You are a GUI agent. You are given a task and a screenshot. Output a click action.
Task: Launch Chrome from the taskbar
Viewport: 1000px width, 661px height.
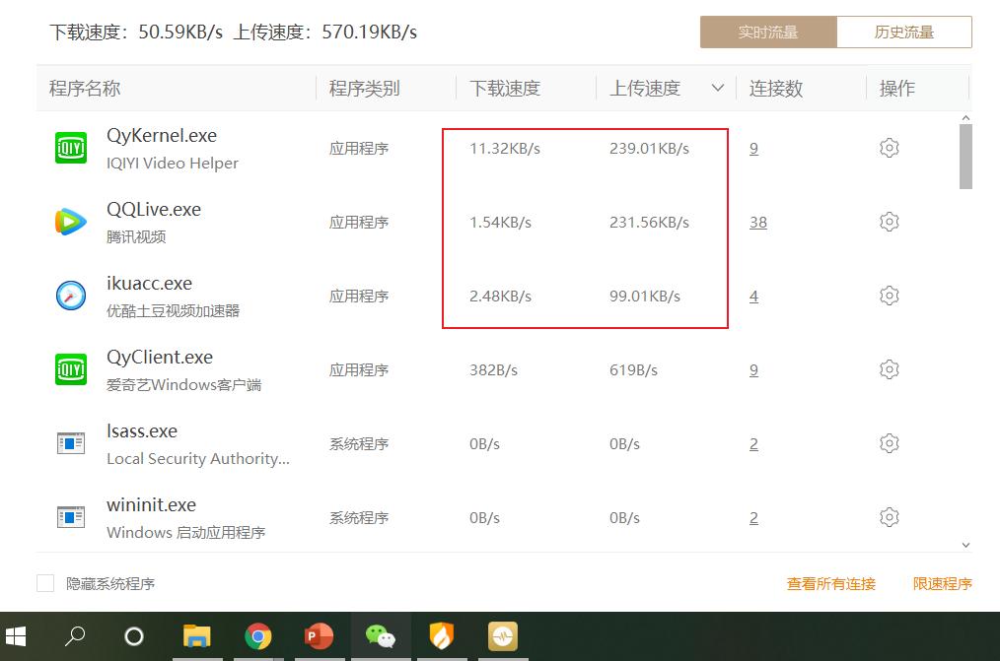pos(258,636)
